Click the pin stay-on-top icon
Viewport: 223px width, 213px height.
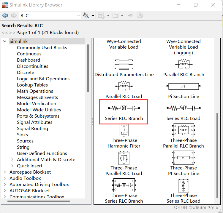click(130, 15)
